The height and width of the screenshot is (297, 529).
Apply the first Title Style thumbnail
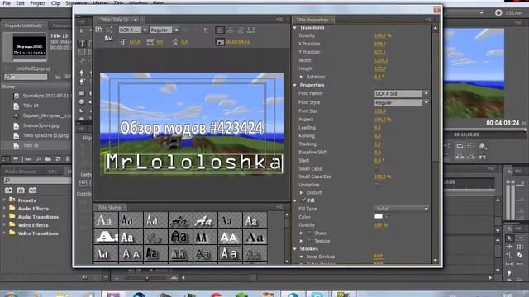[x=106, y=220]
